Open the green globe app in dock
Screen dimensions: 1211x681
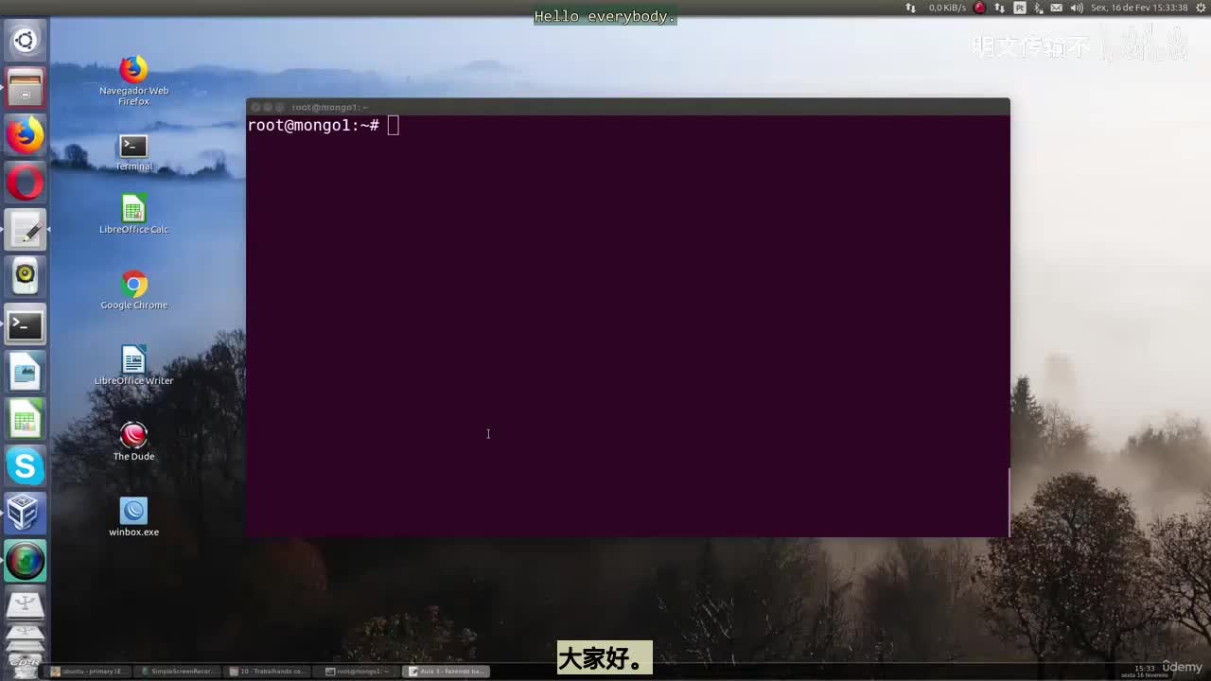pos(25,562)
